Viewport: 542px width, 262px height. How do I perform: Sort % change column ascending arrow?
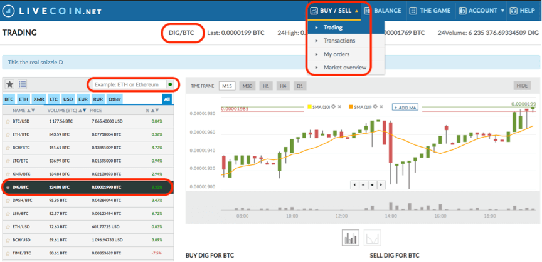(x=152, y=111)
